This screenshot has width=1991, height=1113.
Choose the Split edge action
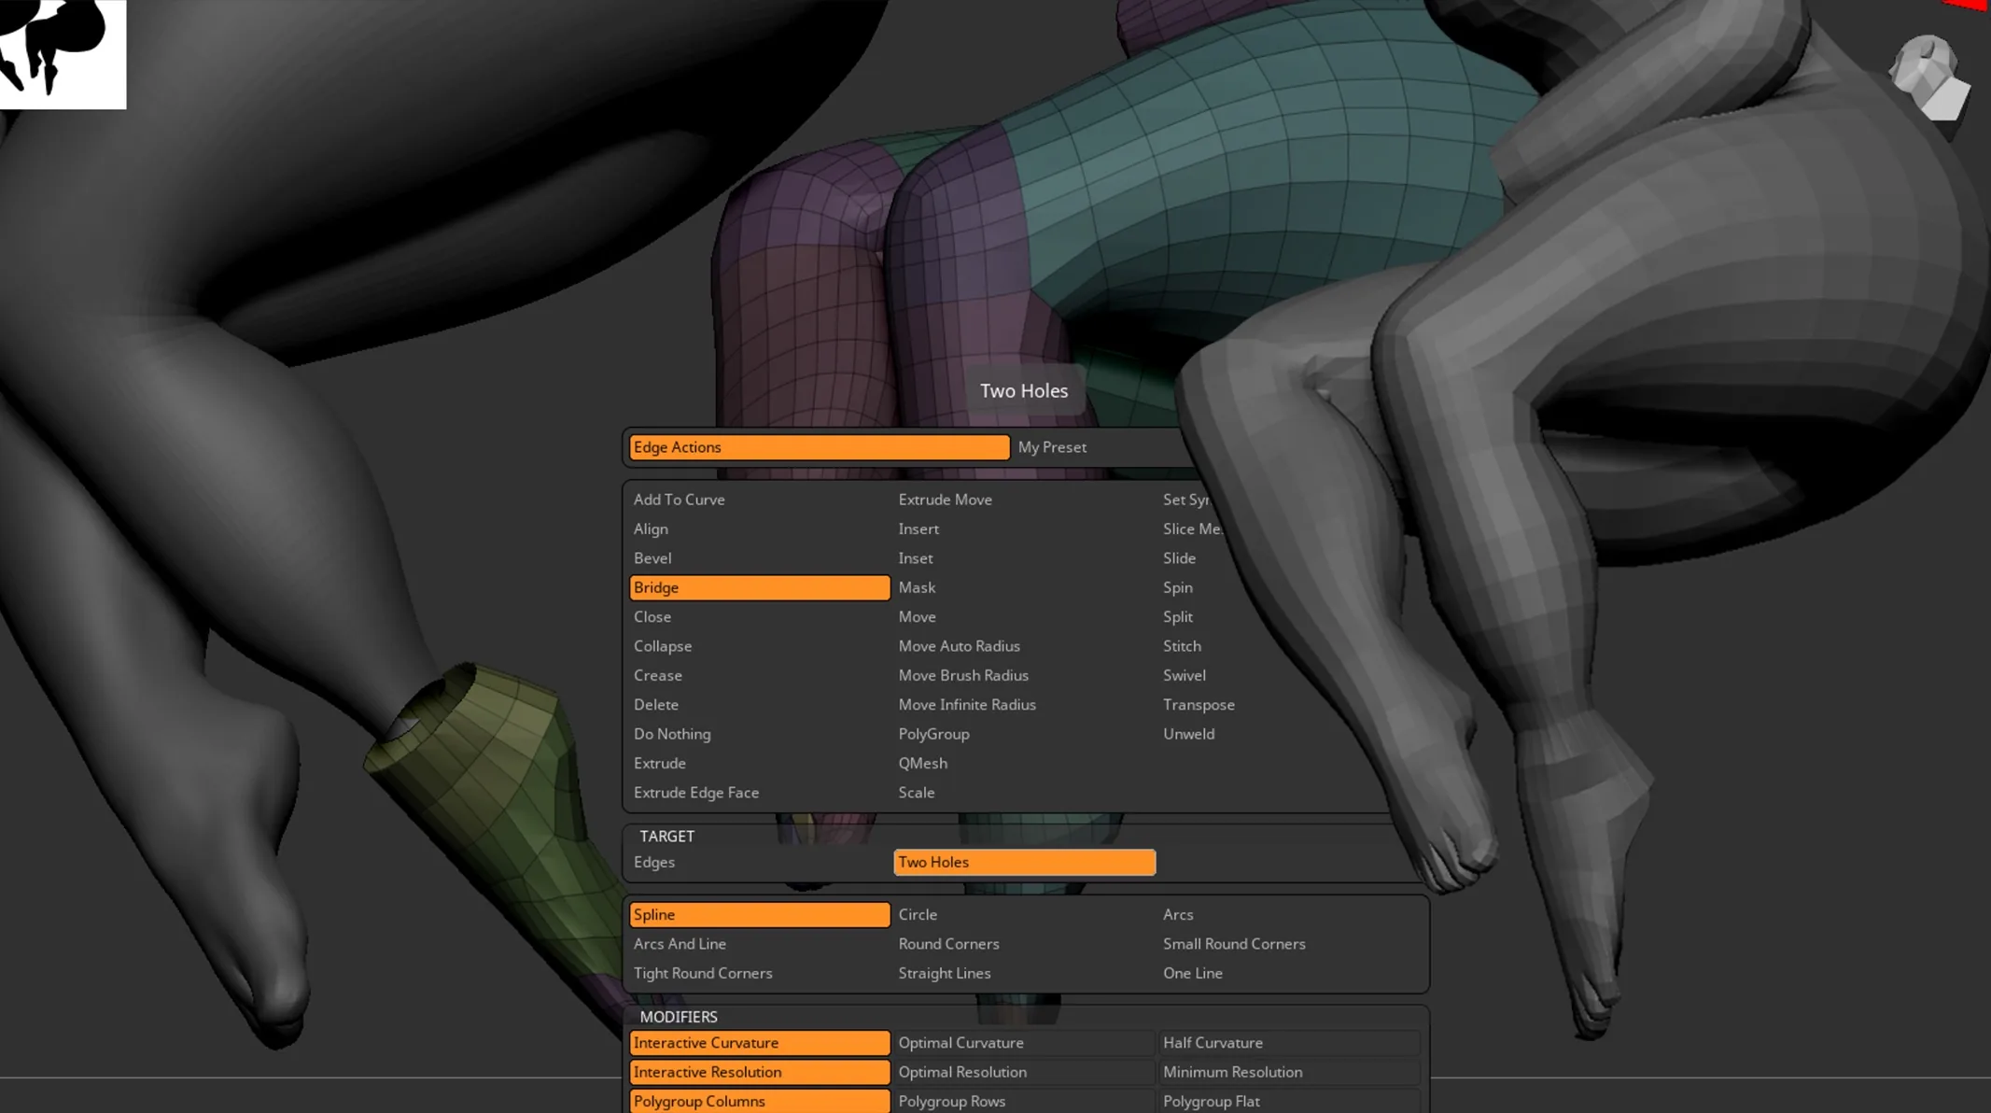(1177, 617)
